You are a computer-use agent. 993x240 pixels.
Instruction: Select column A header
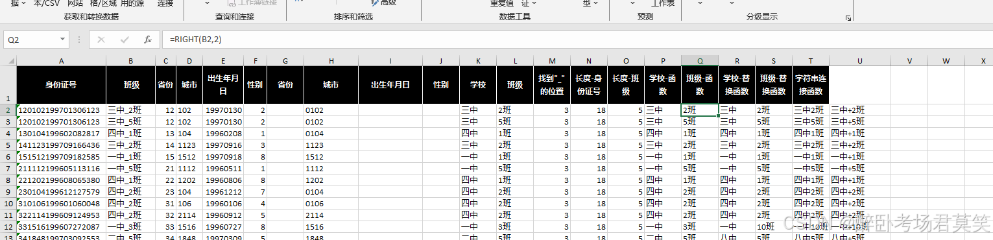[x=62, y=60]
